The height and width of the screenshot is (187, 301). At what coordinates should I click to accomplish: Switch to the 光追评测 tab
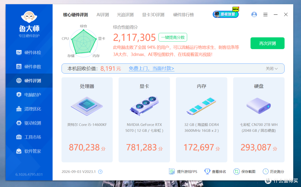click(125, 15)
